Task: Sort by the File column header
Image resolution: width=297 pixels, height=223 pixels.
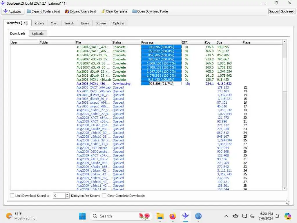Action: [x=93, y=42]
